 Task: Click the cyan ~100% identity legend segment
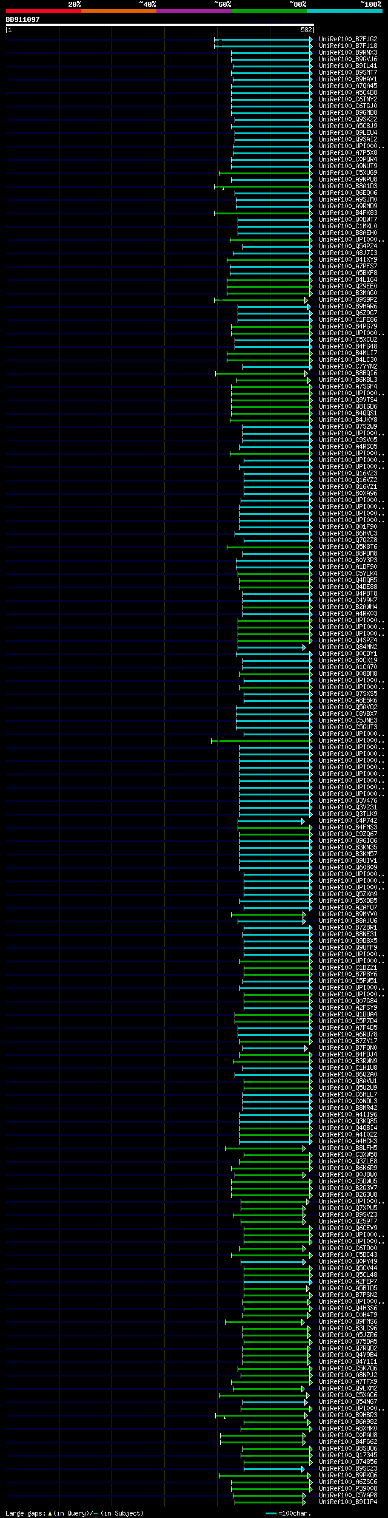point(344,11)
